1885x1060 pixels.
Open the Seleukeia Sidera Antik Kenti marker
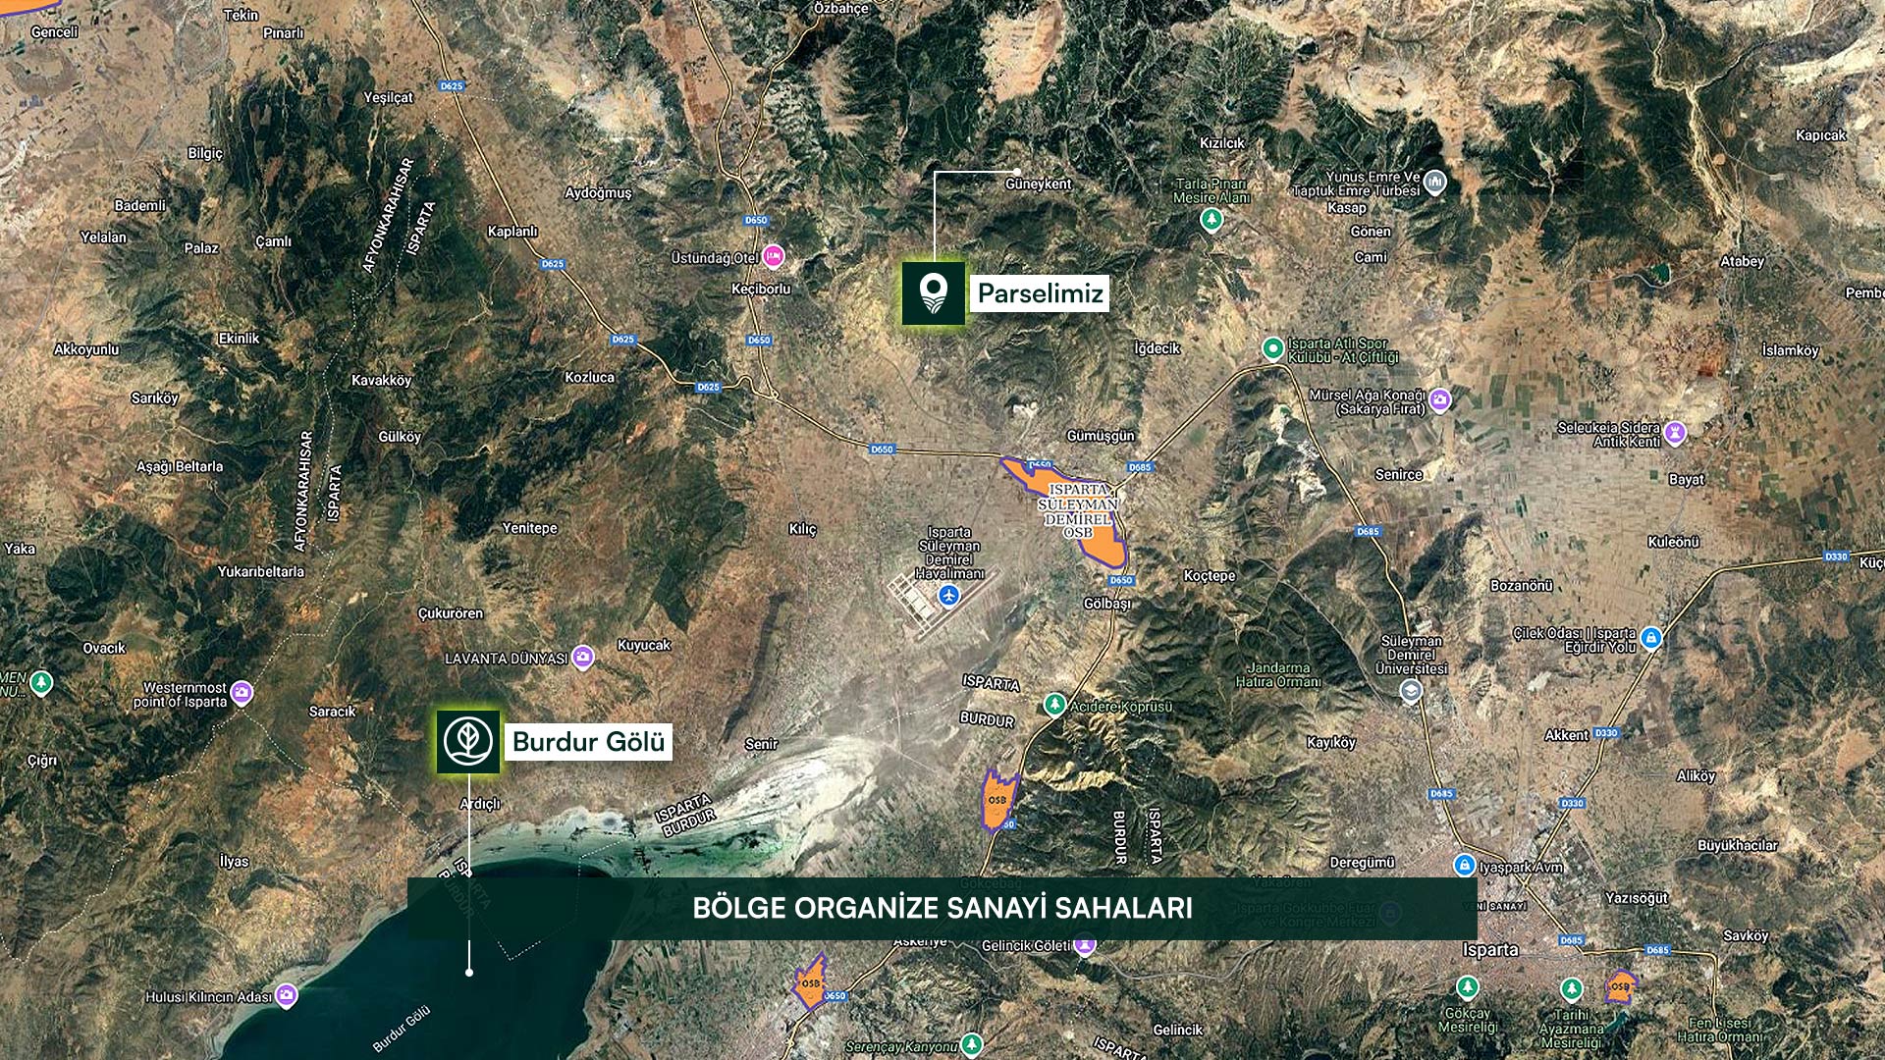coord(1676,432)
